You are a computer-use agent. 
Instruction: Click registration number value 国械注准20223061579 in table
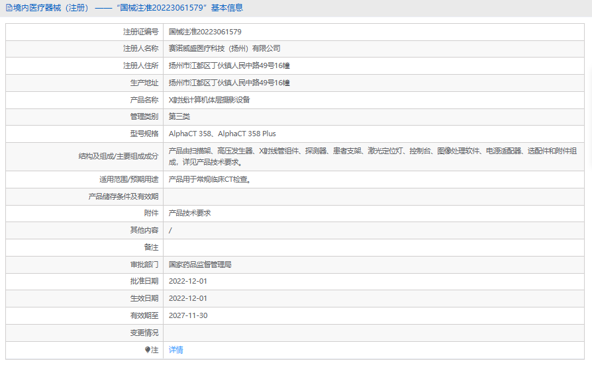tap(205, 32)
